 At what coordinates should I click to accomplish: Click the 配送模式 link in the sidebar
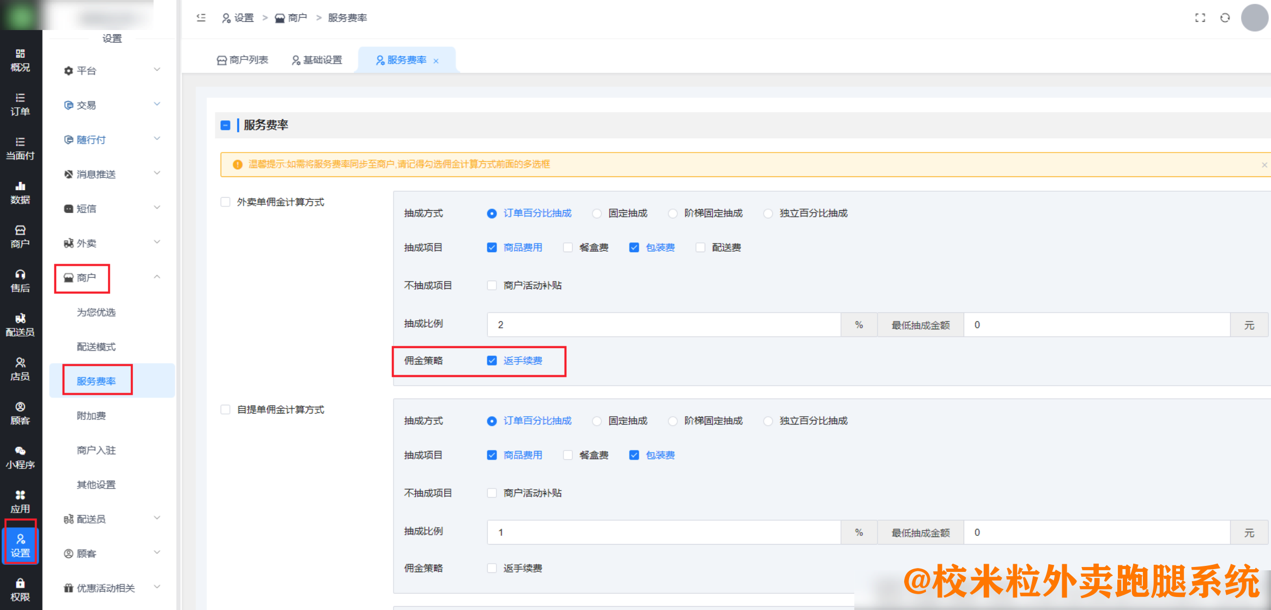[x=96, y=346]
